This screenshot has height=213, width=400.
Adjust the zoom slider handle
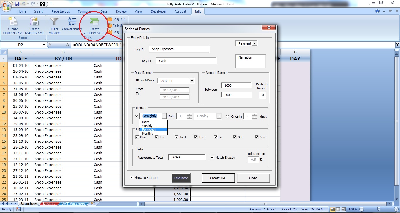(379, 209)
